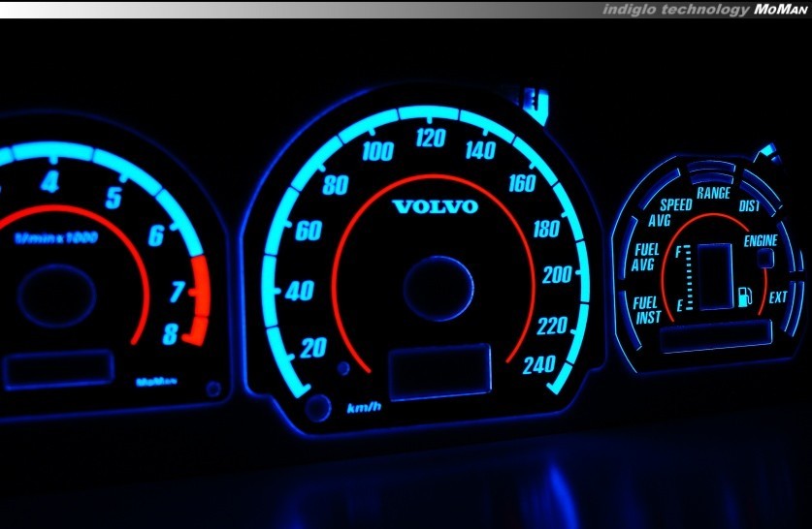The image size is (812, 529).
Task: Click the number 5 on the tachometer
Action: [114, 198]
